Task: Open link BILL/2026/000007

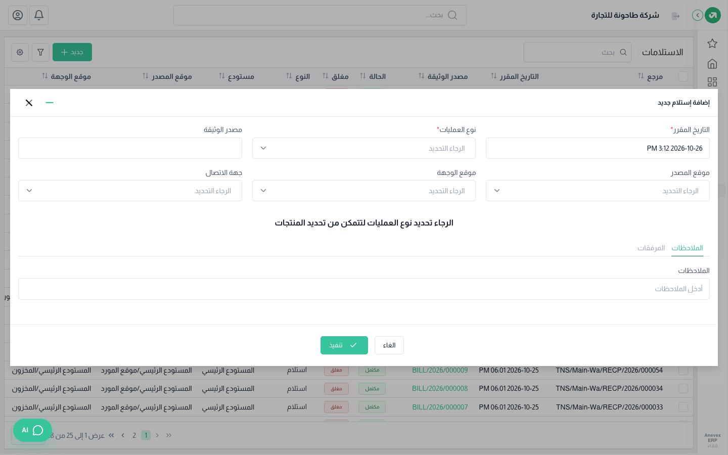Action: (x=440, y=407)
